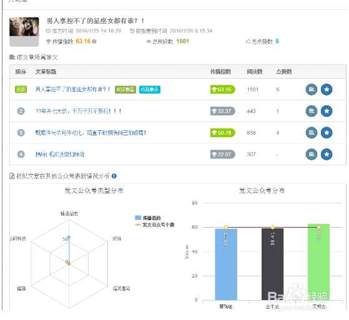The image size is (349, 320).
Task: Favorite the second article with the star icon
Action: tap(327, 111)
